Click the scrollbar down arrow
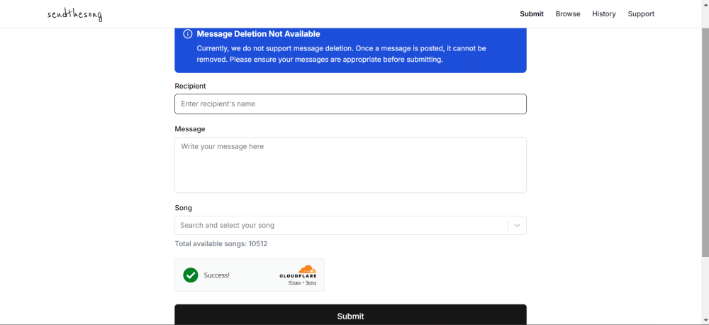The height and width of the screenshot is (325, 709). [705, 320]
